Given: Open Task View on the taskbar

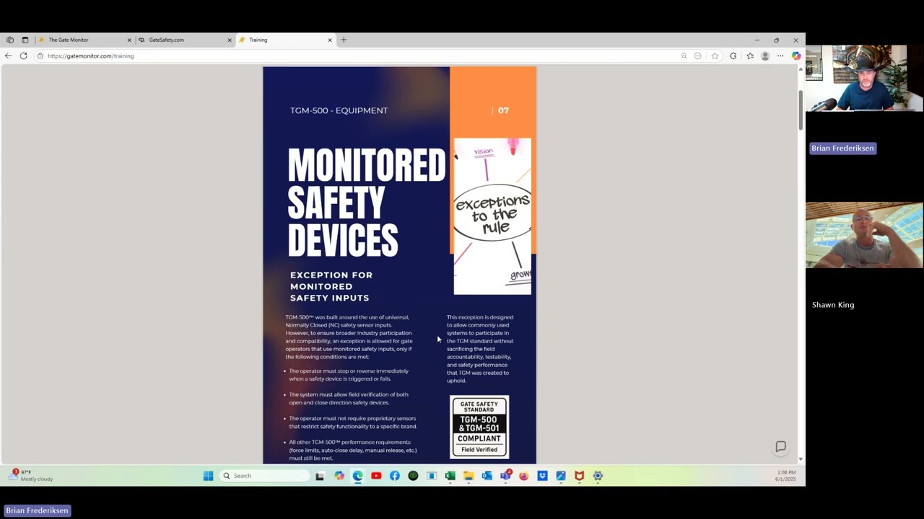Looking at the screenshot, I should [x=320, y=476].
